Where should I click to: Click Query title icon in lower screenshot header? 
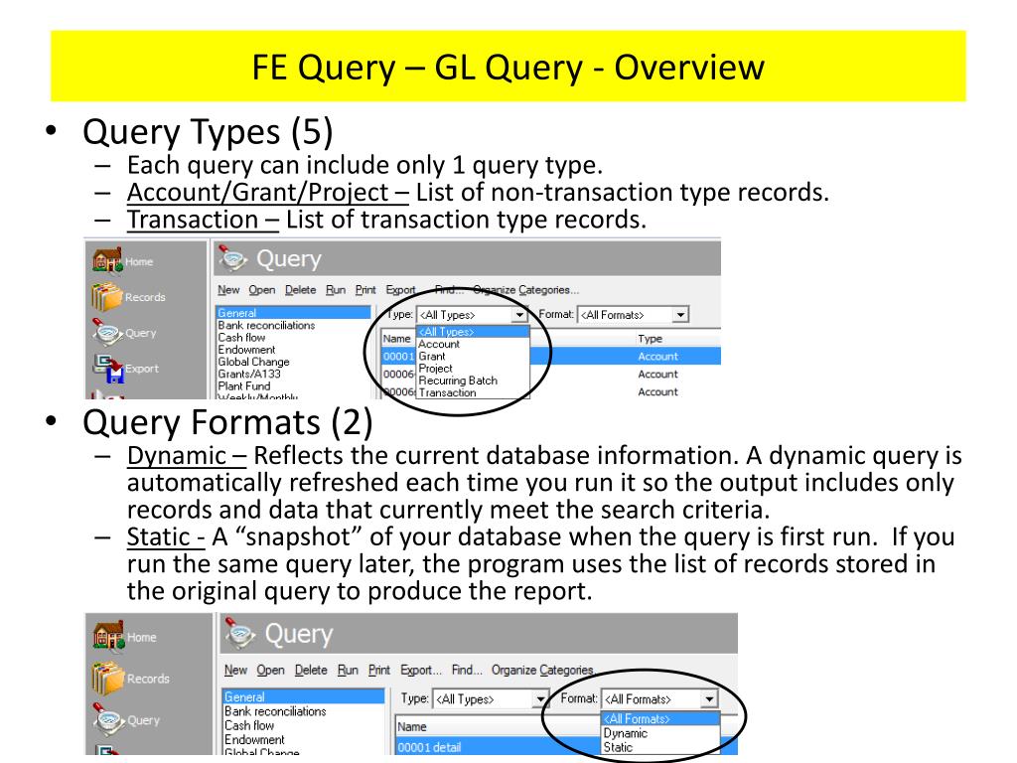pyautogui.click(x=240, y=633)
